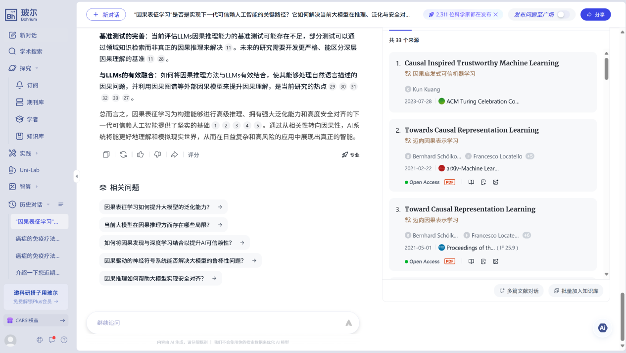This screenshot has width=626, height=353.
Task: Click the thumbs up icon
Action: coord(141,154)
